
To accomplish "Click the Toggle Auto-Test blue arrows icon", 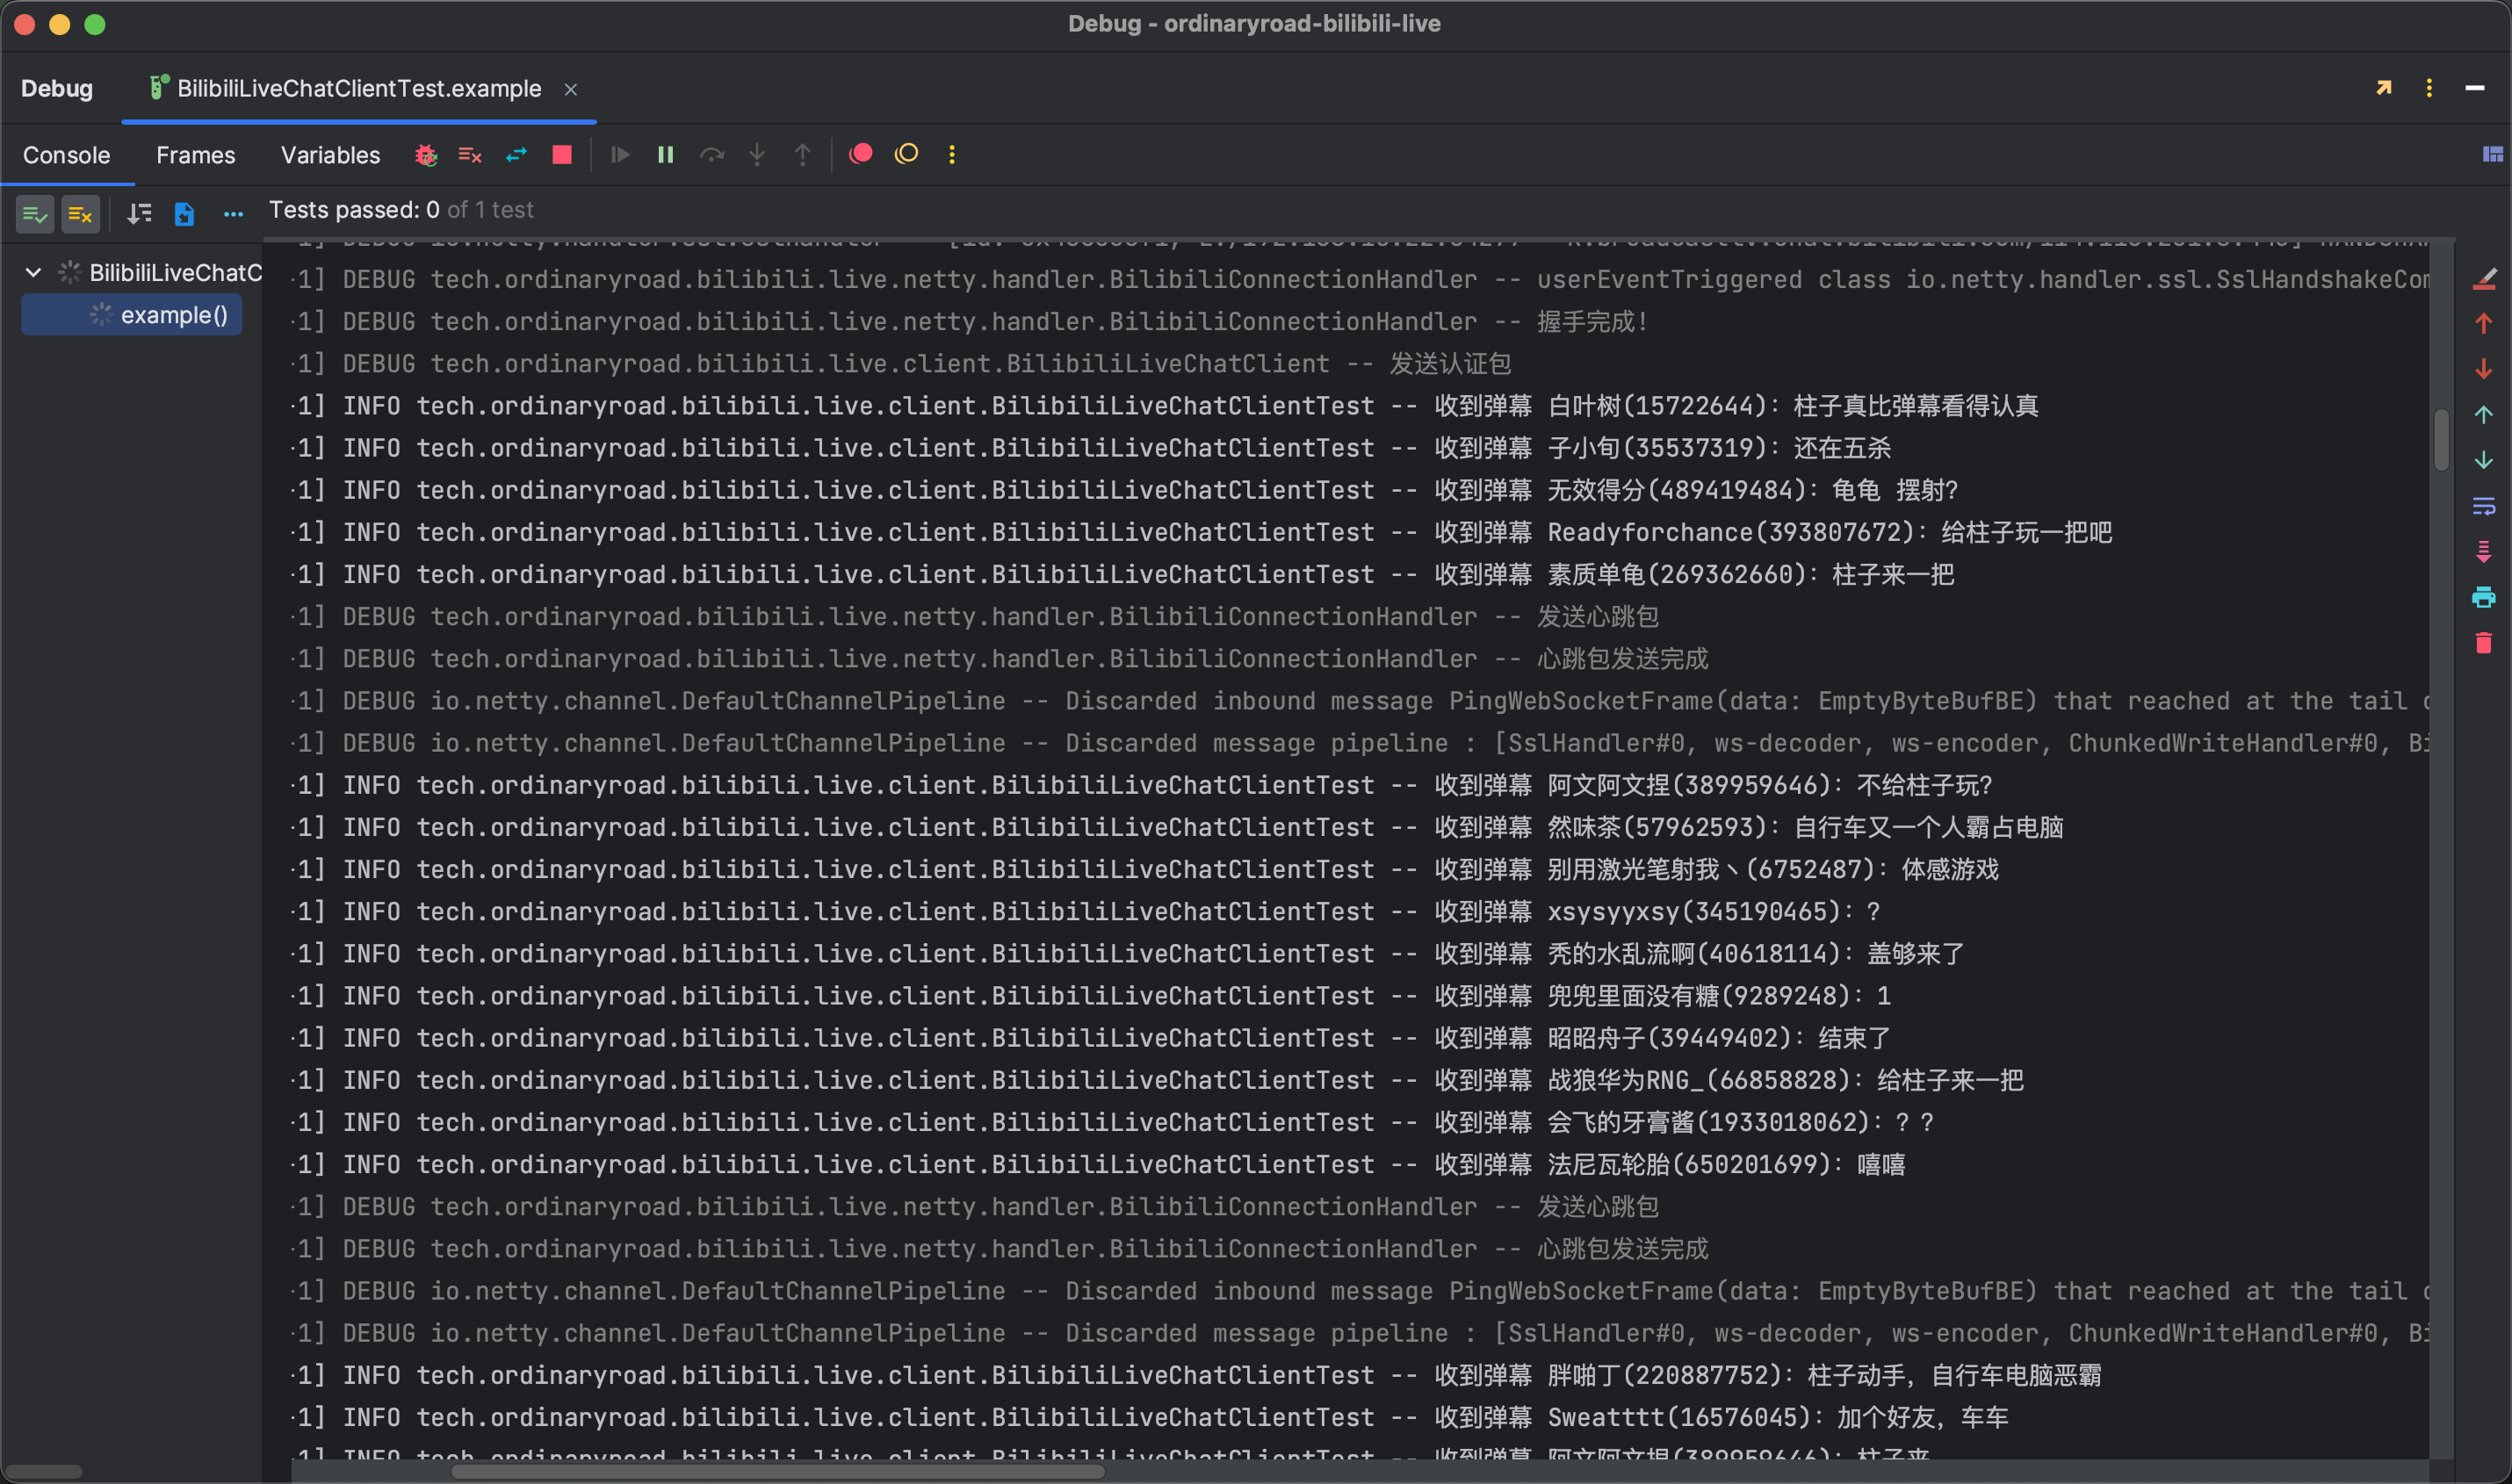I will [516, 155].
